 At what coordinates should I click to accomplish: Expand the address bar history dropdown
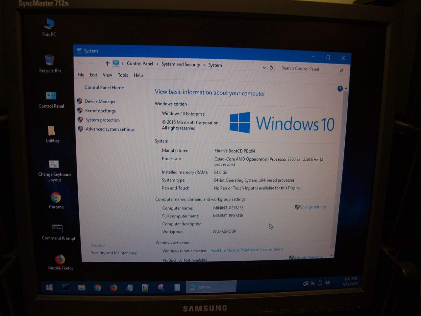tap(264, 67)
